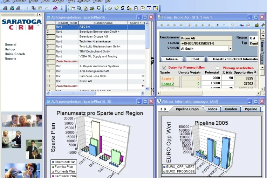Screen dimensions: 267x178
Task: Click the first printer icon in the main toolbar
Action: pyautogui.click(x=6, y=8)
